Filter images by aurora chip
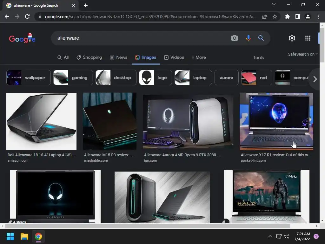325x244 pixels. pyautogui.click(x=226, y=78)
